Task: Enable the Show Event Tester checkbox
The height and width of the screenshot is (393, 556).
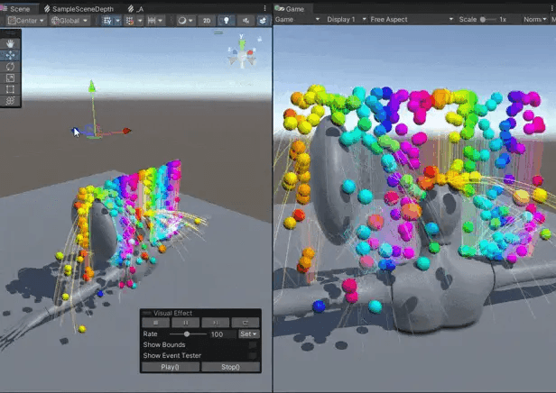Action: [x=253, y=355]
